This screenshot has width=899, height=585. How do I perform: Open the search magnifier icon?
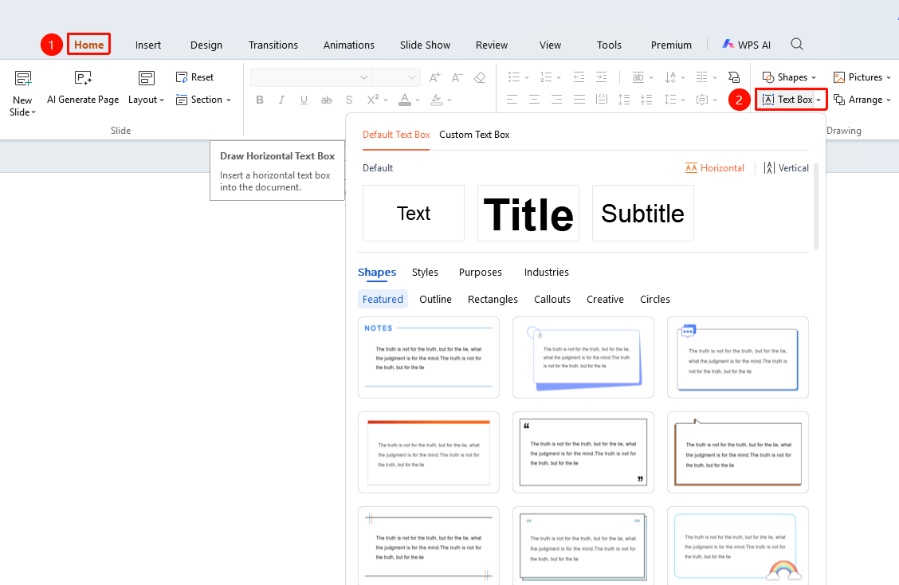(x=796, y=44)
